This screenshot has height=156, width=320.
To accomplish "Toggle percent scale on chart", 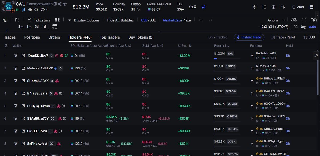I will (x=296, y=27).
